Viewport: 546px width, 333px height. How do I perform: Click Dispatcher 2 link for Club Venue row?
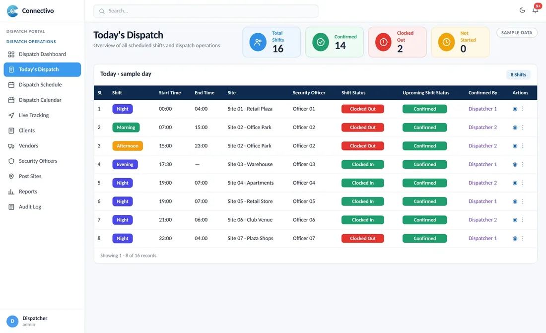pos(482,220)
